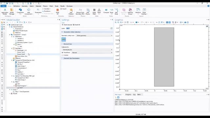The height and width of the screenshot is (118, 210).
Task: Click Zoom Out in Graphics toolbar
Action: click(118, 22)
